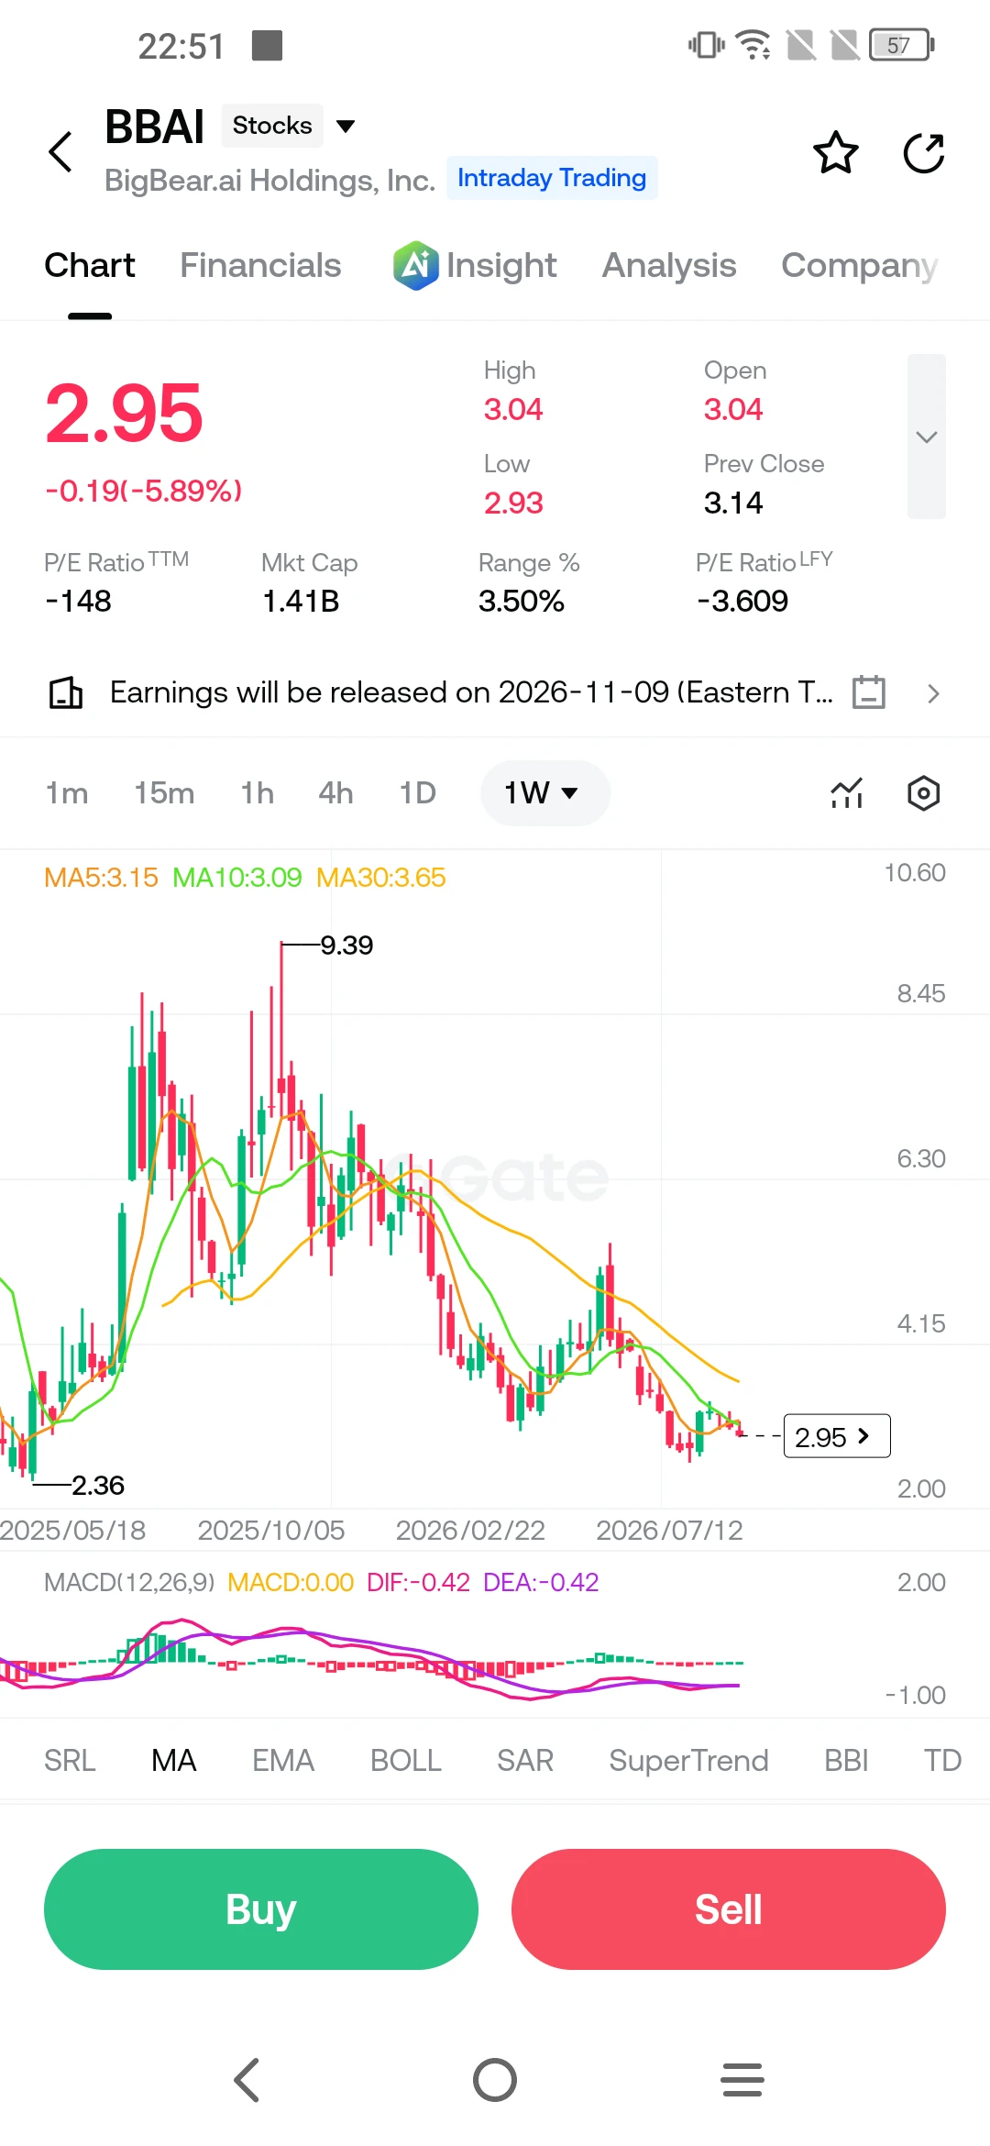Tap the Android back navigation button
Viewport: 990px width, 2146px height.
(247, 2080)
